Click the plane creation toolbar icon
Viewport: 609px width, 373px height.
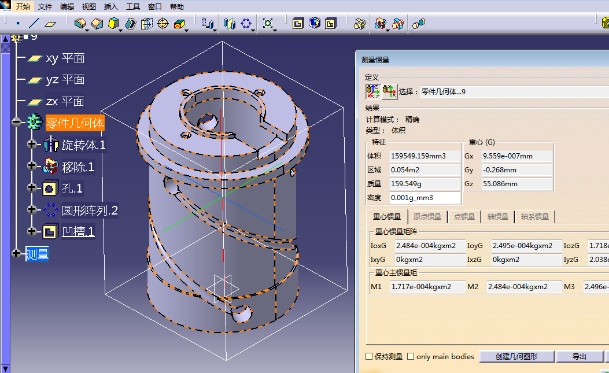coord(51,24)
